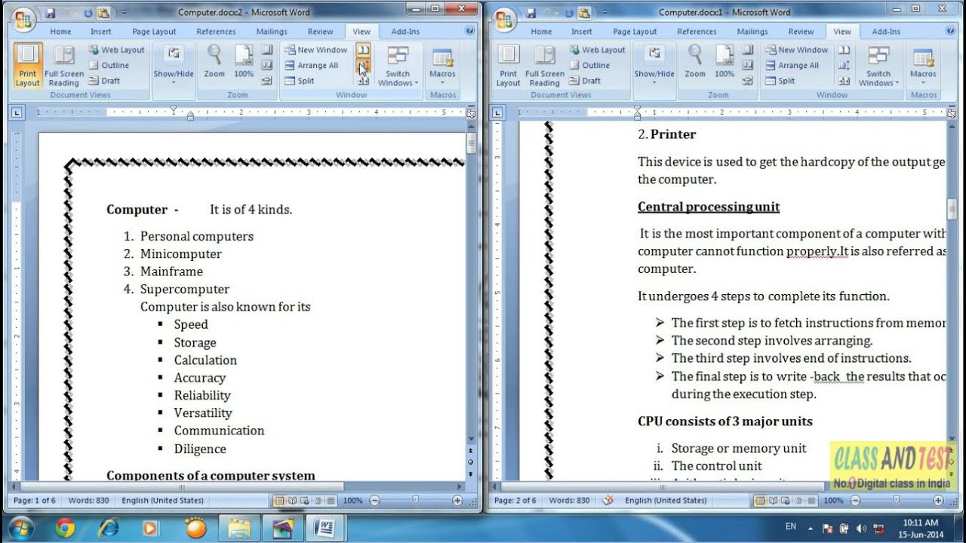Open Internet Explorer from taskbar
966x543 pixels.
pos(108,527)
